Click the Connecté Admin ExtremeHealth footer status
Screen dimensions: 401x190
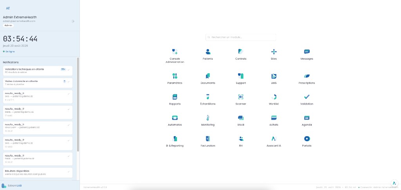(378, 187)
